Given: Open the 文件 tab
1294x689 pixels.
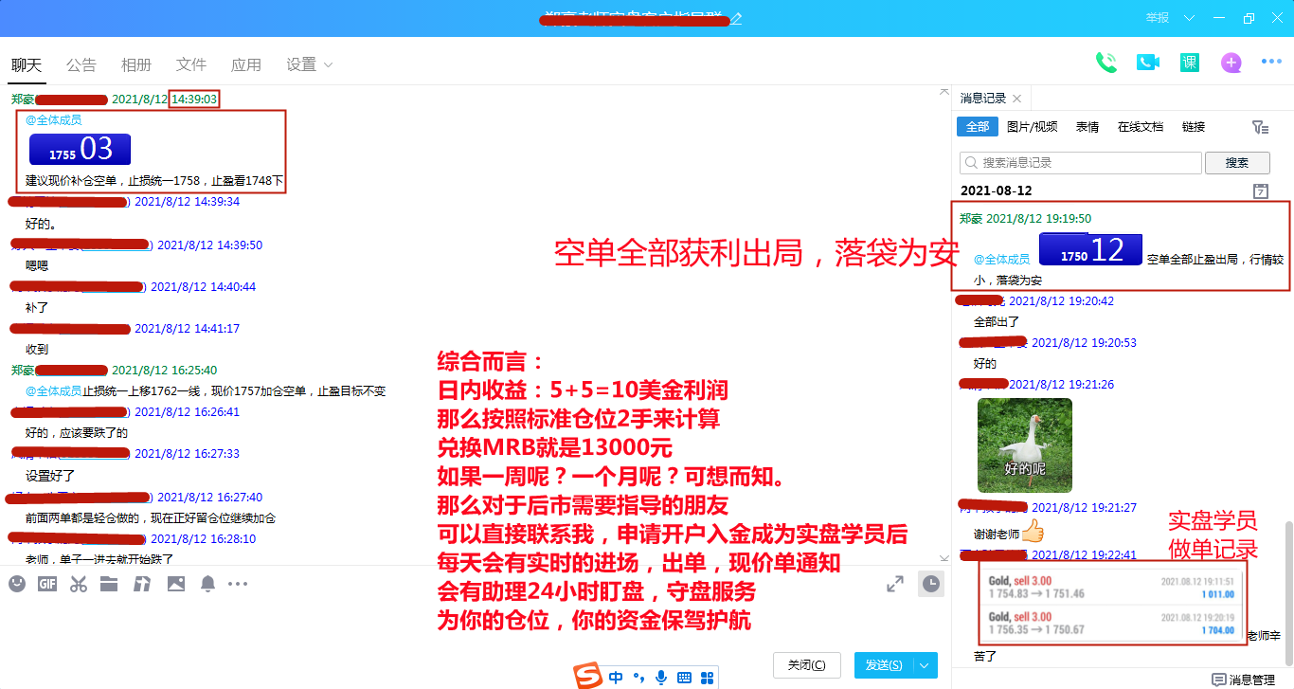Looking at the screenshot, I should [x=191, y=64].
